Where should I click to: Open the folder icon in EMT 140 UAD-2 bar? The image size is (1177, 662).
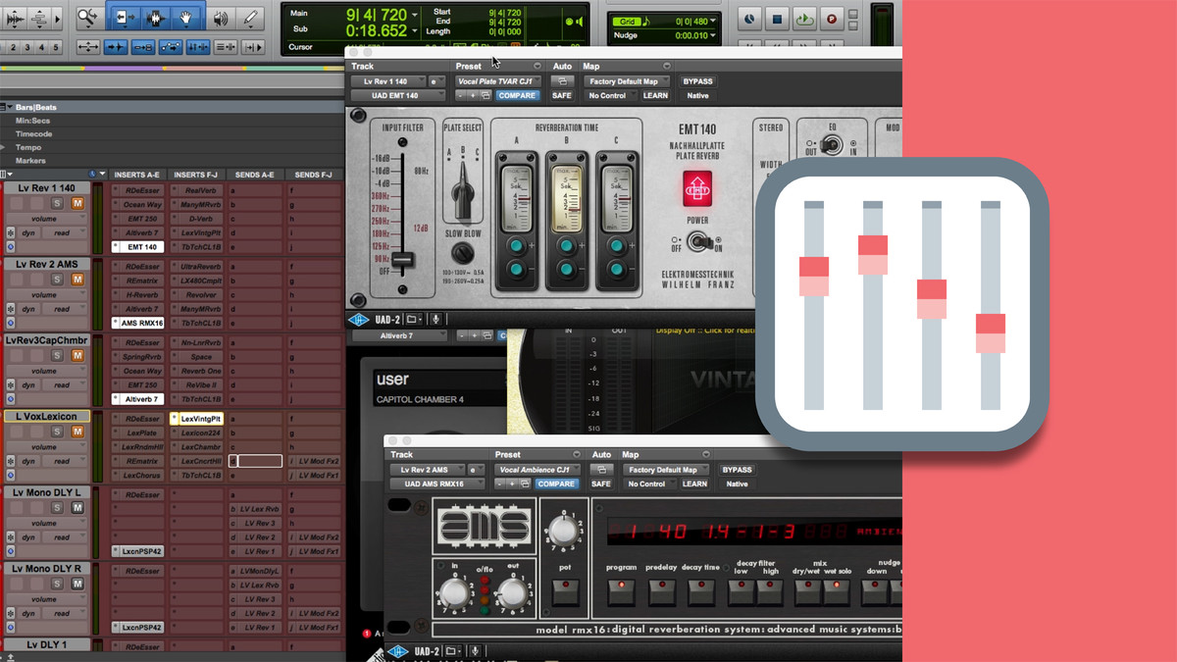tap(413, 320)
